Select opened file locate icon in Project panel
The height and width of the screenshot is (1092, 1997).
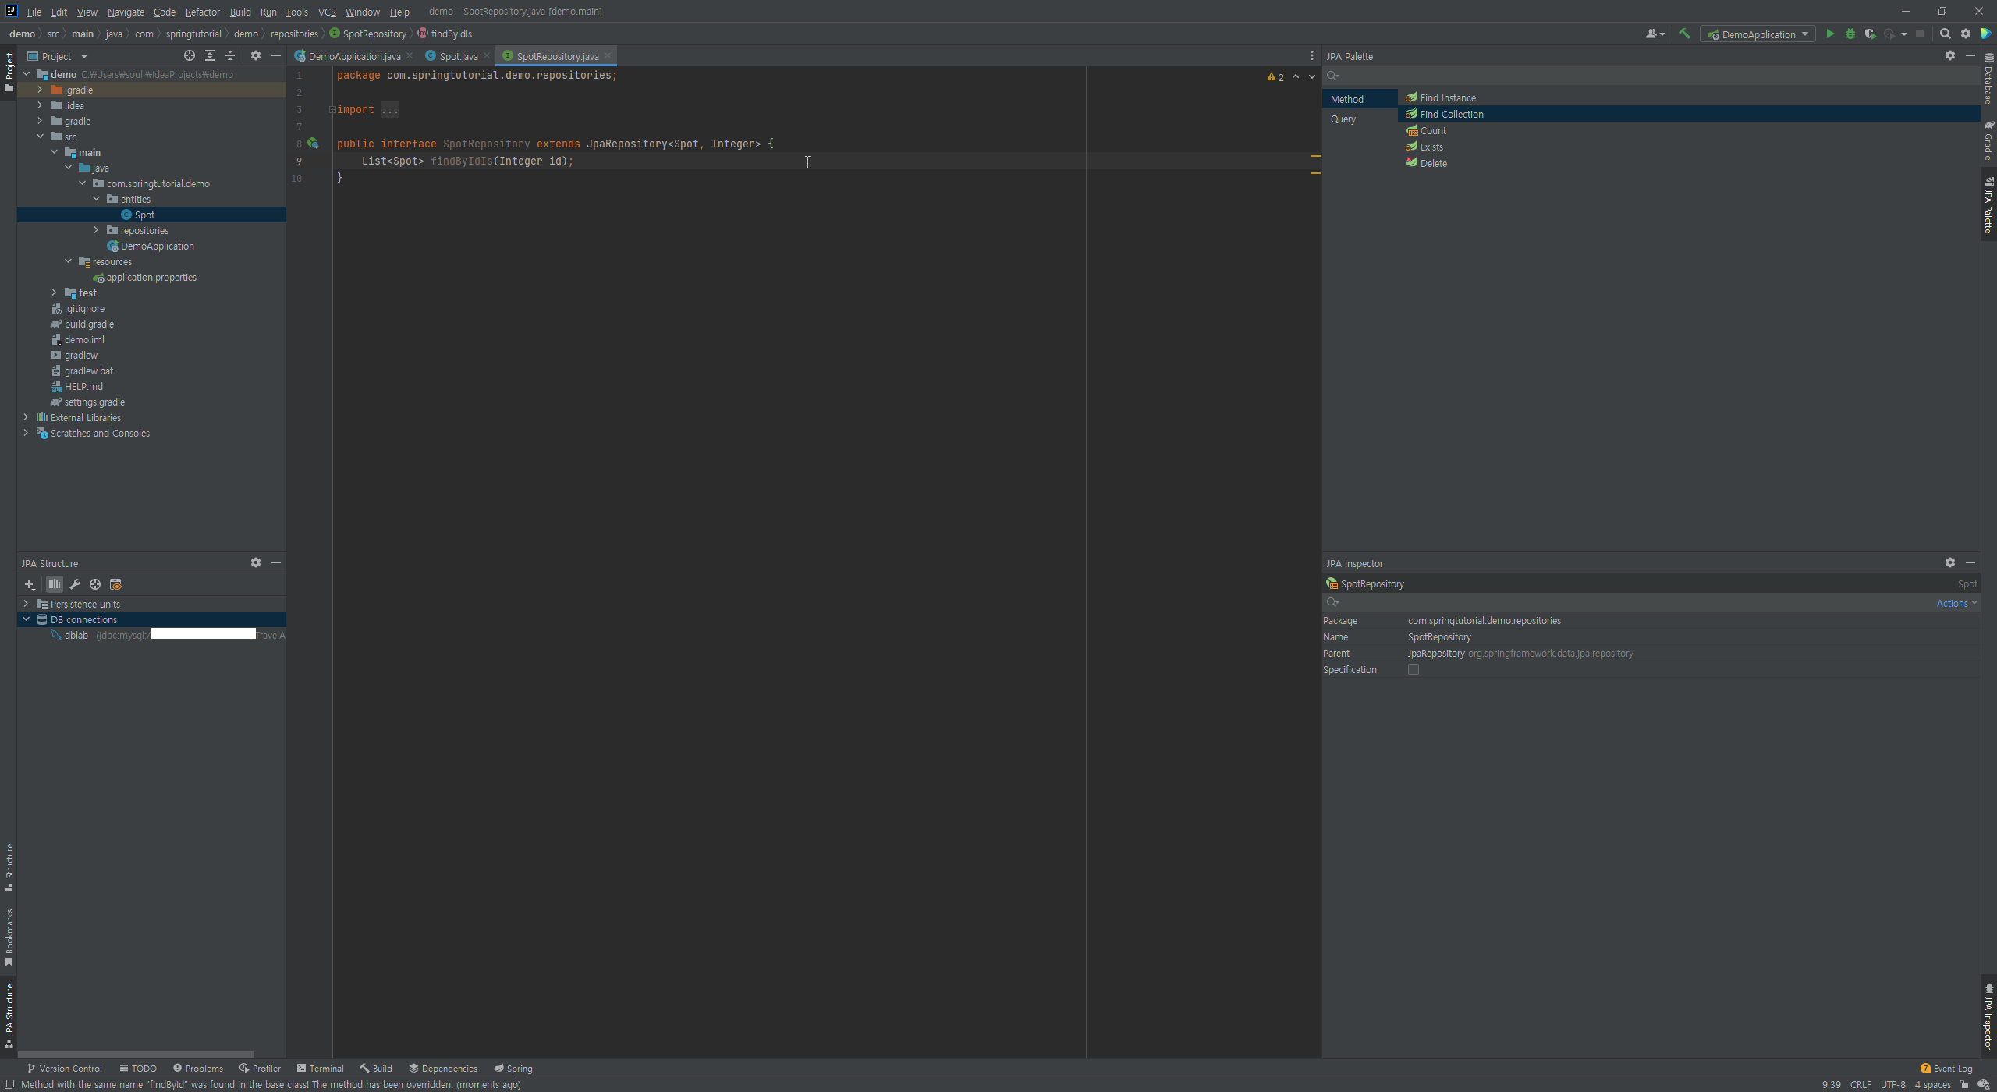pyautogui.click(x=189, y=56)
